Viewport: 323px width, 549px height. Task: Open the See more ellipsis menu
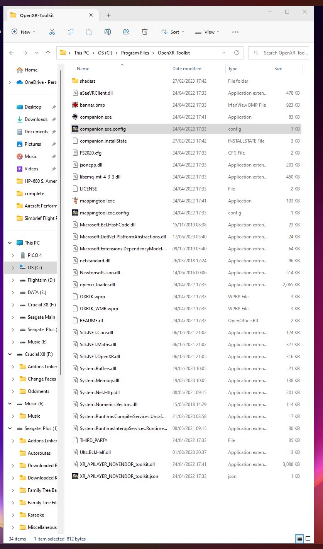[x=235, y=32]
